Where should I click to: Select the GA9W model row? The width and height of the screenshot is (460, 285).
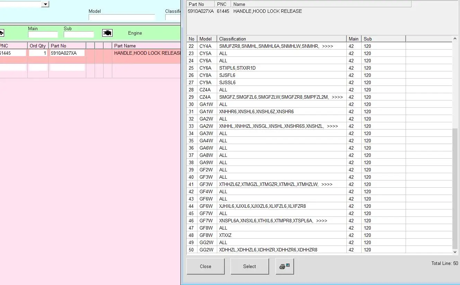pos(319,162)
